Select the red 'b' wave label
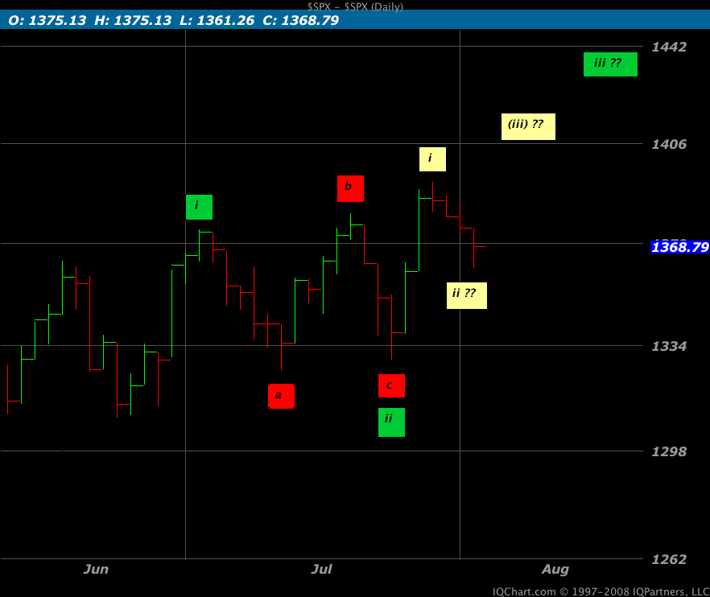710x597 pixels. click(350, 188)
